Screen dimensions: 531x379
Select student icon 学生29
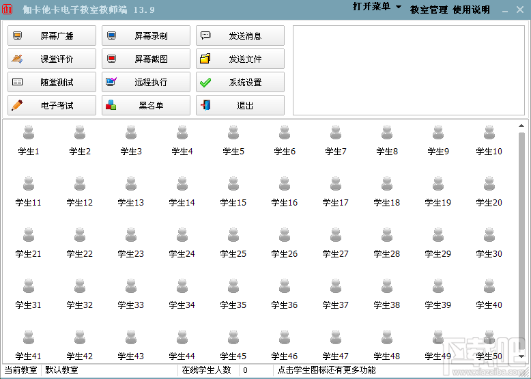[438, 235]
